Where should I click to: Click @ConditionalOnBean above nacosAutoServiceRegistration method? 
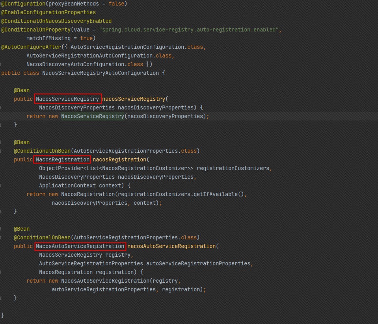coord(42,237)
